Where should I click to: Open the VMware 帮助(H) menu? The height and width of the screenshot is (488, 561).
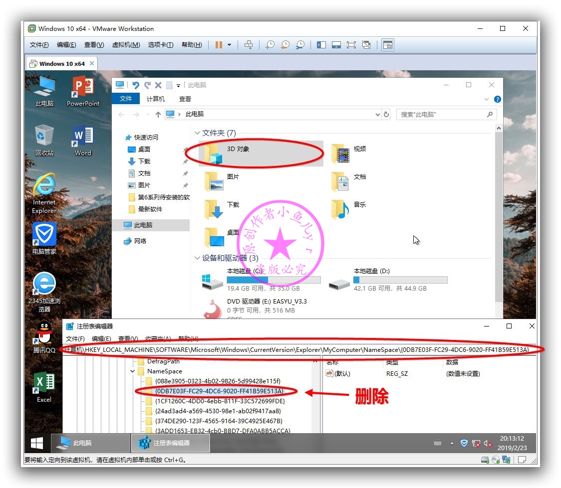(192, 45)
